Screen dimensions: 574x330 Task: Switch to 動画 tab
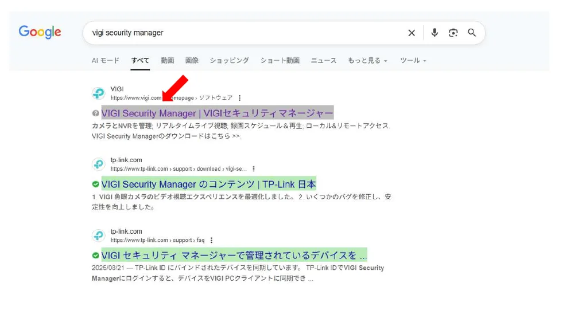pyautogui.click(x=167, y=60)
